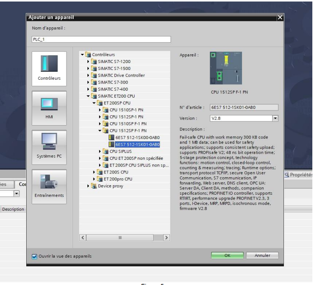Viewport: 315px width, 285px height.
Task: Click the CPU 1510SP-1 PN folder icon
Action: 106,110
